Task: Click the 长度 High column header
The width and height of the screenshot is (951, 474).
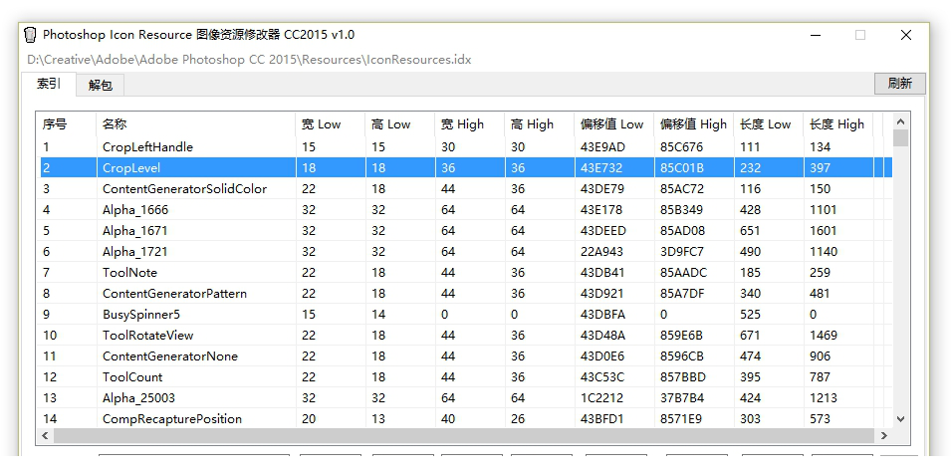Action: click(x=838, y=124)
